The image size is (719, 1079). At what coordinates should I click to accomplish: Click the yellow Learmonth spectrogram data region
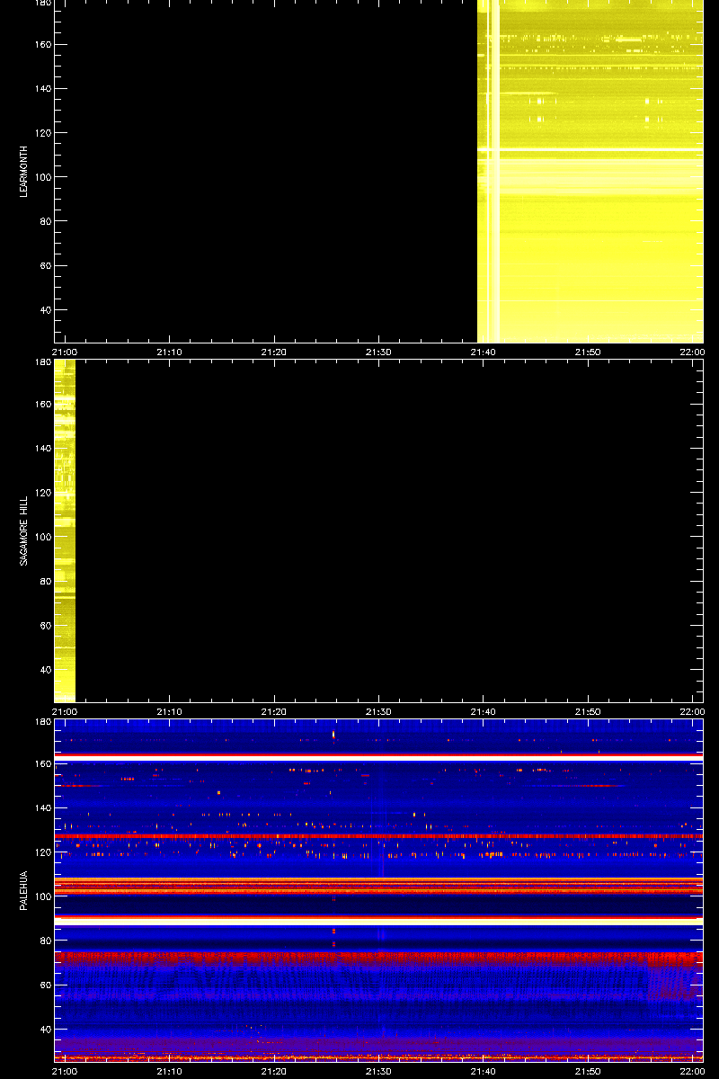pyautogui.click(x=590, y=171)
